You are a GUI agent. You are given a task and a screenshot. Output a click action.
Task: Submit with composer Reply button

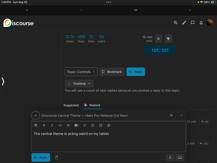(41, 157)
